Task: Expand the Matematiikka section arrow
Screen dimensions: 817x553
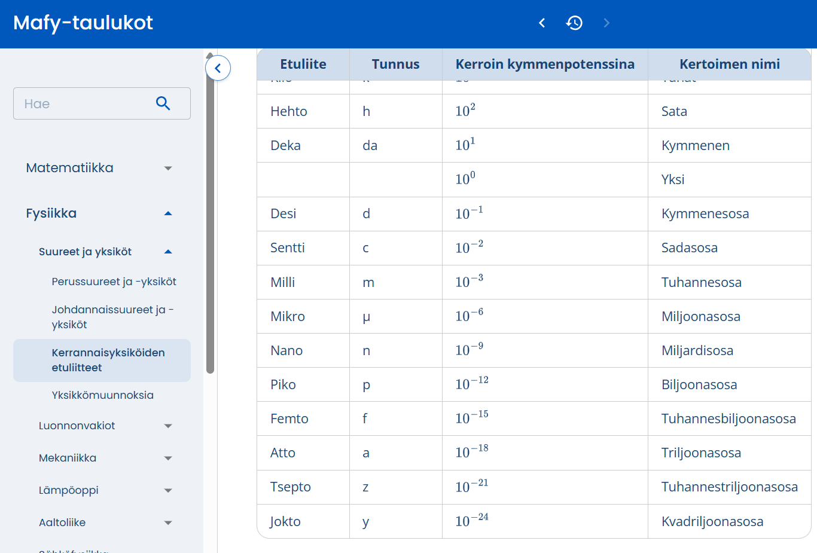Action: click(168, 168)
